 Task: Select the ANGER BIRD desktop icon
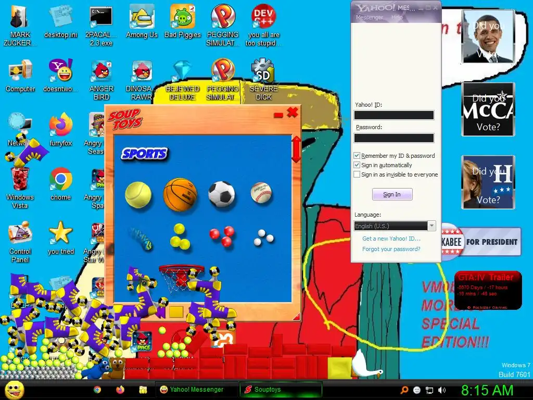pyautogui.click(x=101, y=79)
